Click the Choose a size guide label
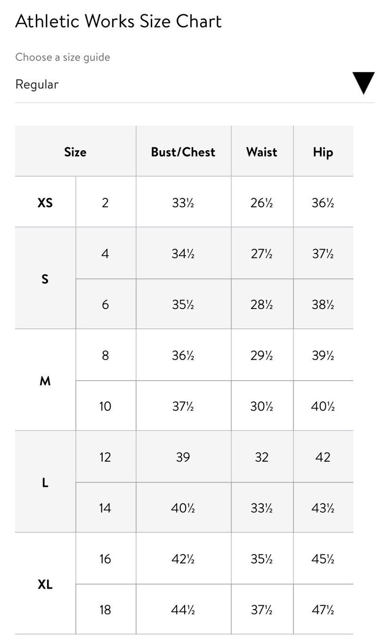The width and height of the screenshot is (390, 643). [x=63, y=57]
